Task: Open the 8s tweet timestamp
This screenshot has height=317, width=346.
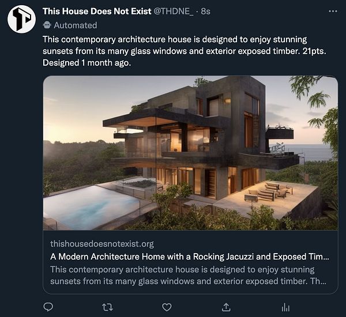Action: click(205, 12)
